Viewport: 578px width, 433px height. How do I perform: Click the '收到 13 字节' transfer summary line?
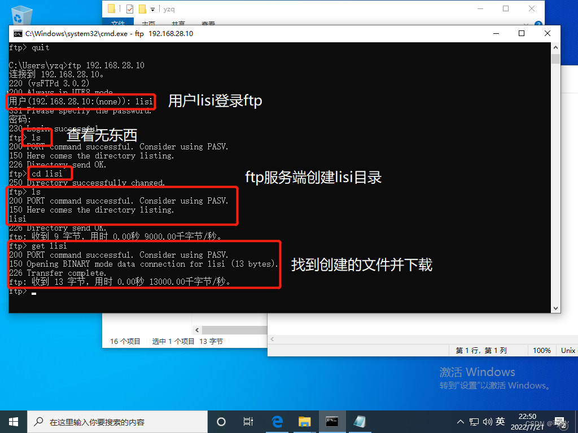120,282
